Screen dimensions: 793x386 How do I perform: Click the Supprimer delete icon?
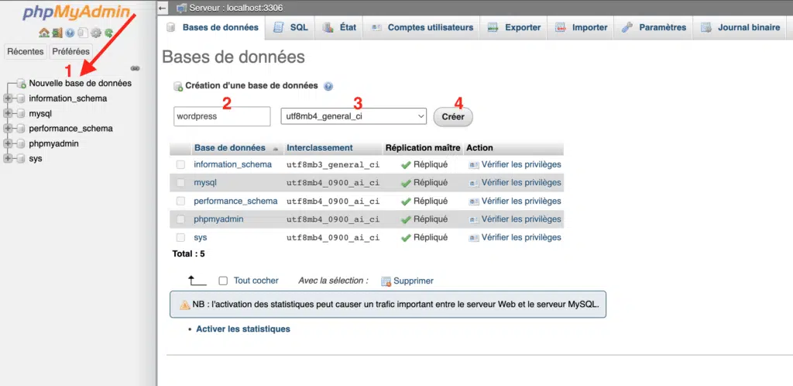tap(386, 281)
